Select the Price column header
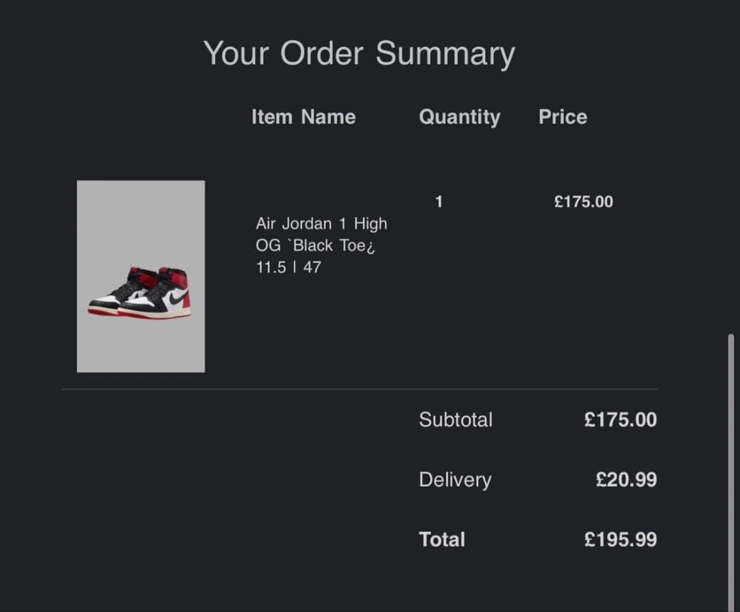 563,117
